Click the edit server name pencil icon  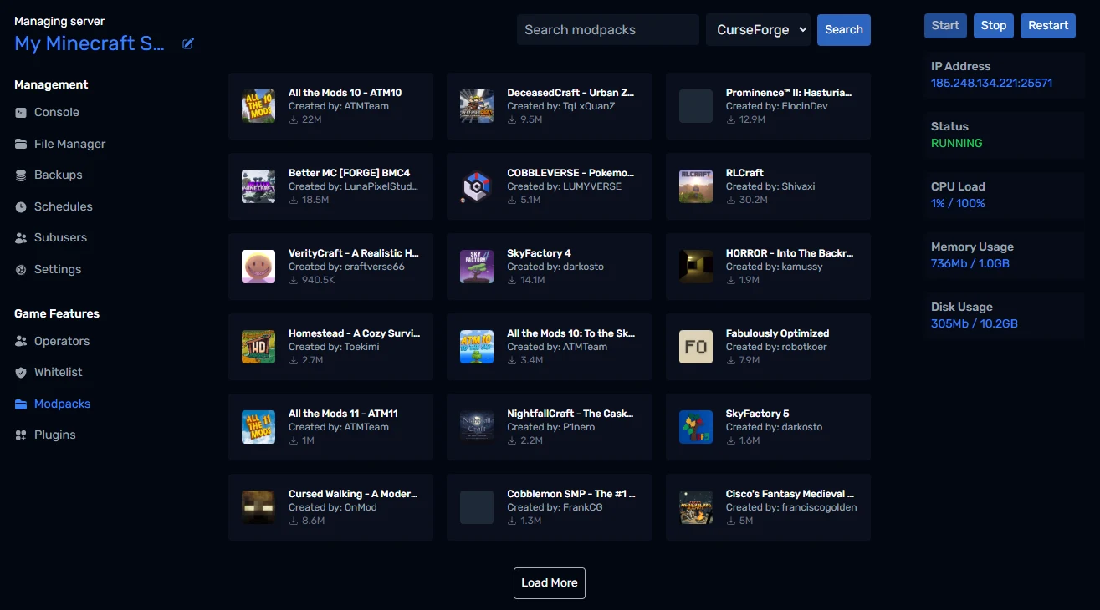click(188, 43)
